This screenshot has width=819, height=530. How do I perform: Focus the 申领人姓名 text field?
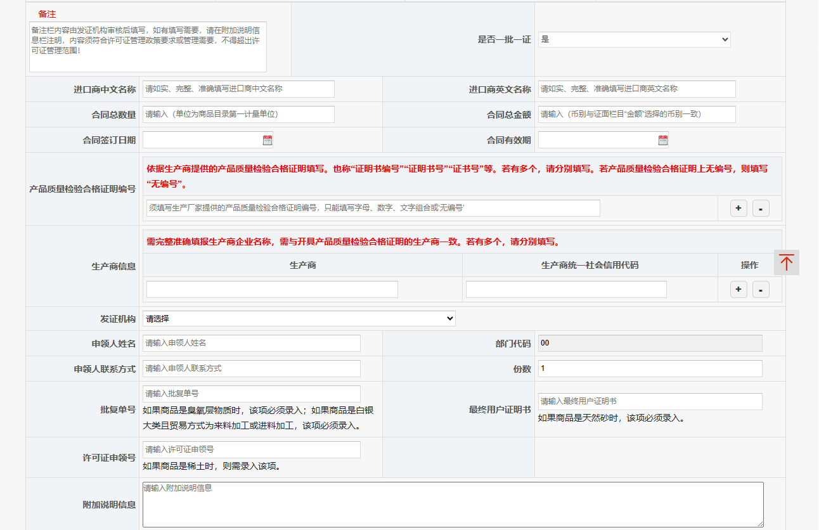251,343
